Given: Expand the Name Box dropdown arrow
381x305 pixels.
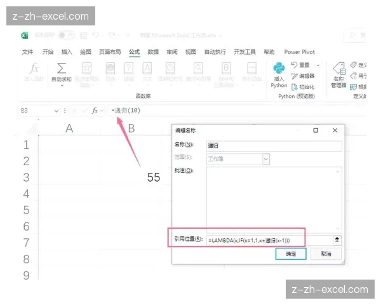Looking at the screenshot, I should pos(57,111).
